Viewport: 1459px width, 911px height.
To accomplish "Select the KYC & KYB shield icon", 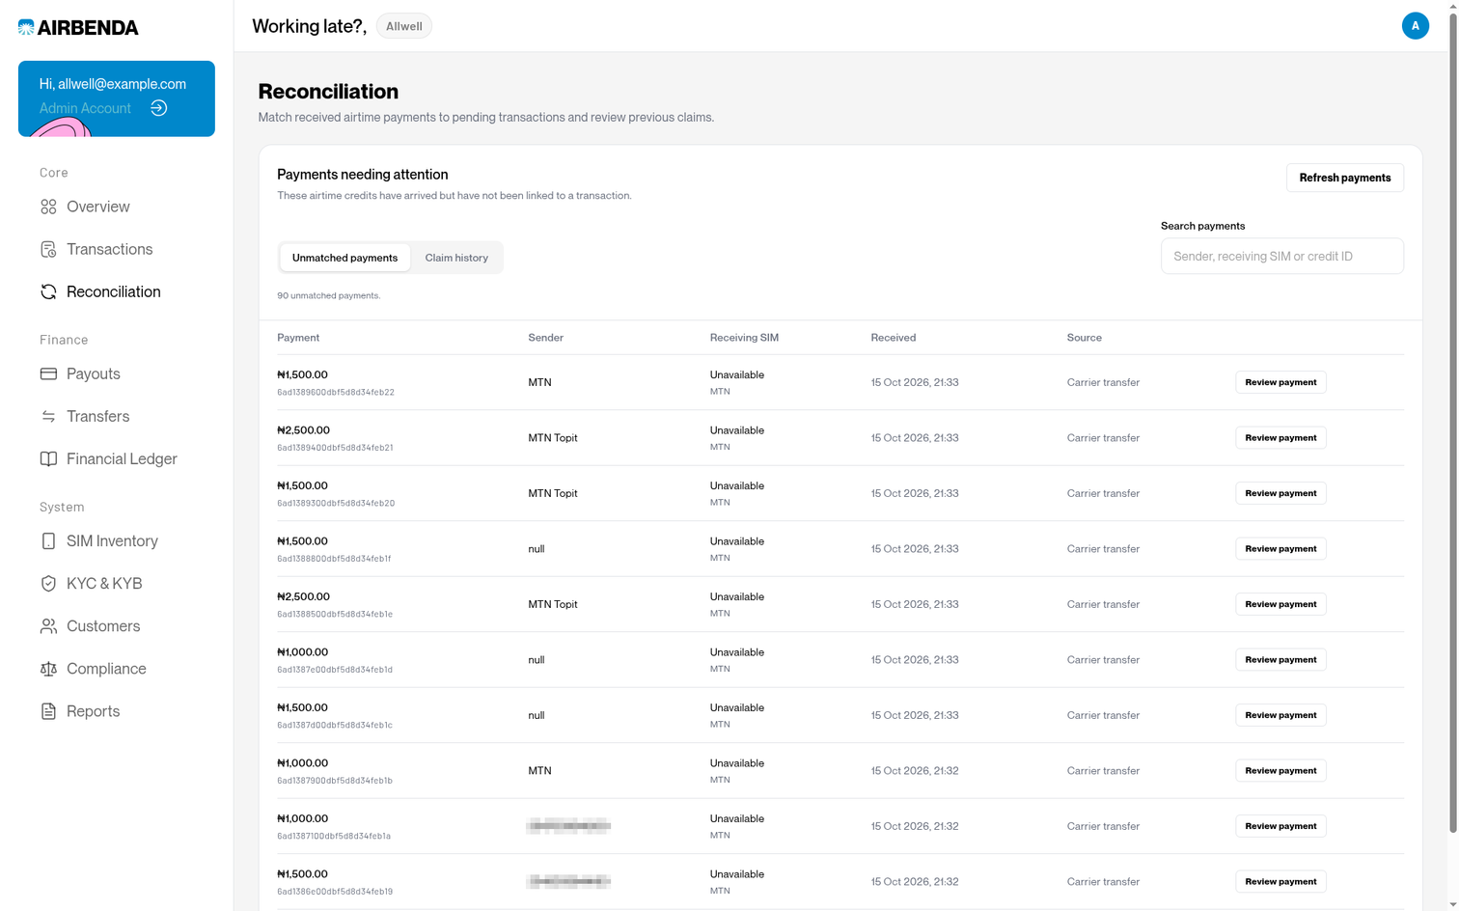I will coord(48,583).
